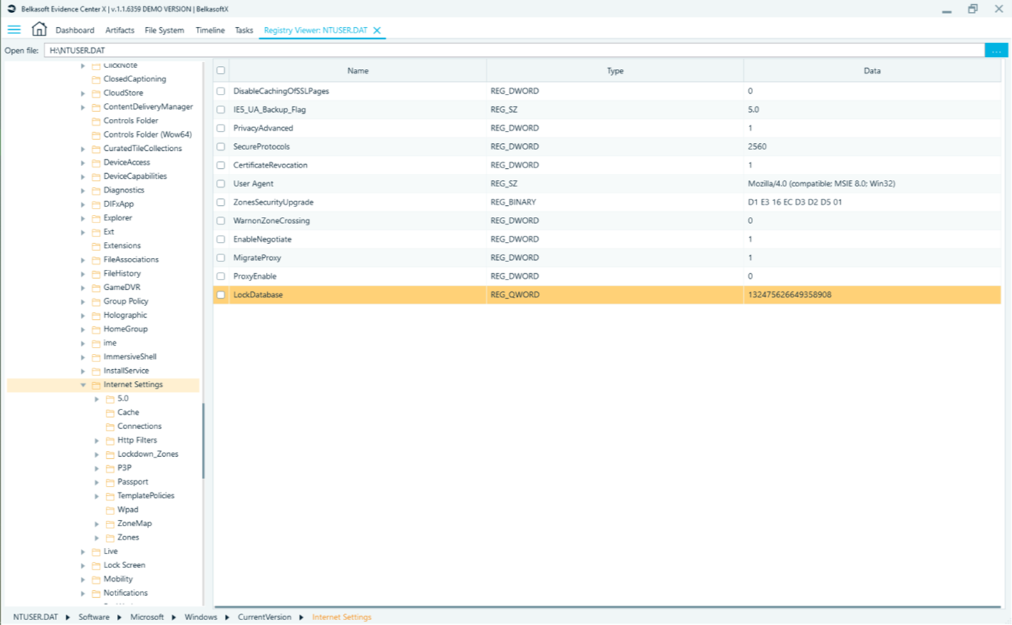Click the Cache folder icon
This screenshot has height=625, width=1012.
point(110,413)
